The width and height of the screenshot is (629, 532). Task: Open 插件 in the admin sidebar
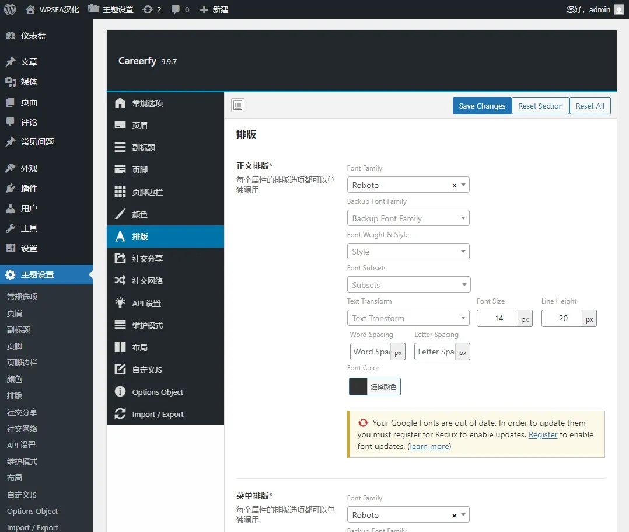coord(29,188)
